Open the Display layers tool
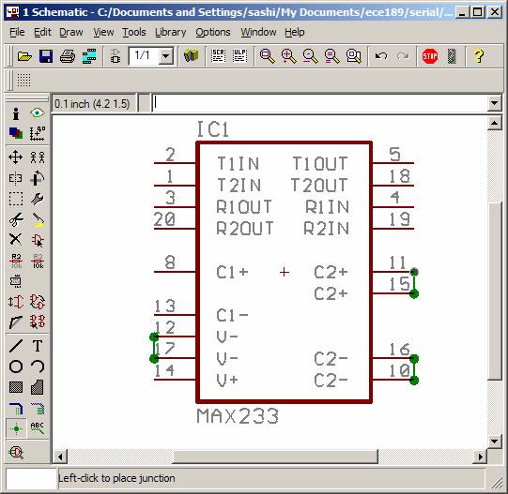The image size is (508, 494). (16, 133)
